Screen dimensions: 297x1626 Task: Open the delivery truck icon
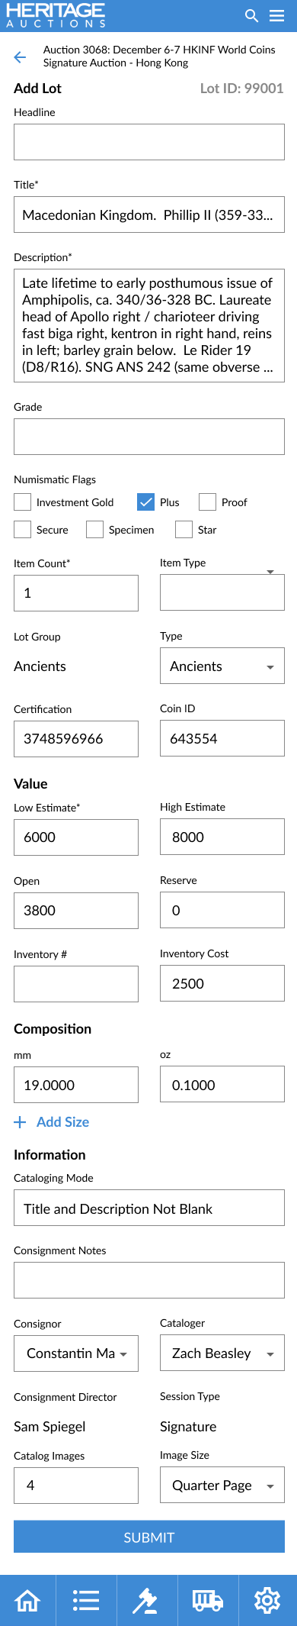(208, 1600)
